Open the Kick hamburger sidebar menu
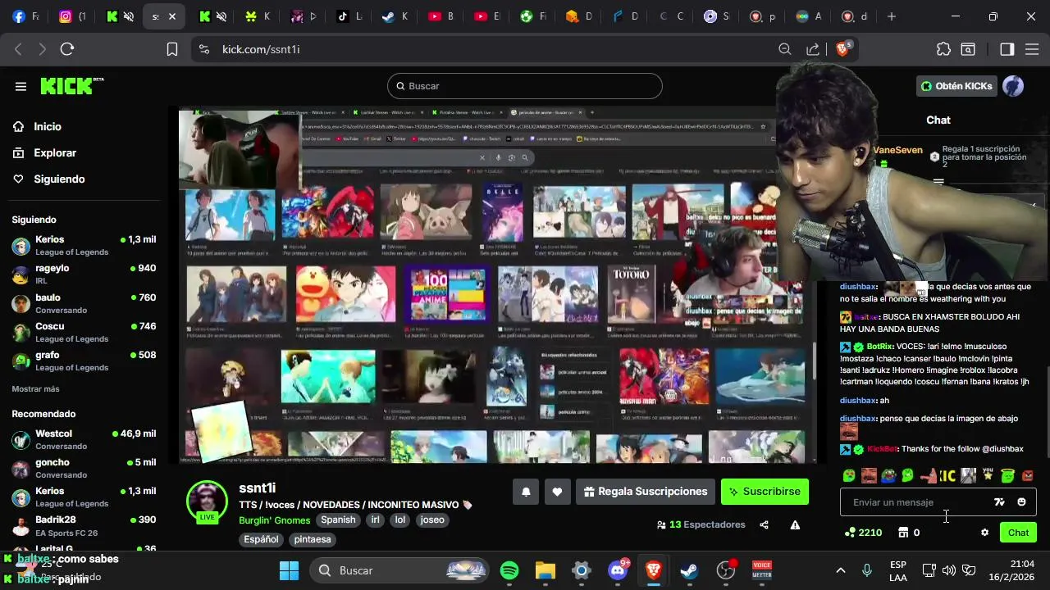Viewport: 1050px width, 590px height. click(21, 86)
